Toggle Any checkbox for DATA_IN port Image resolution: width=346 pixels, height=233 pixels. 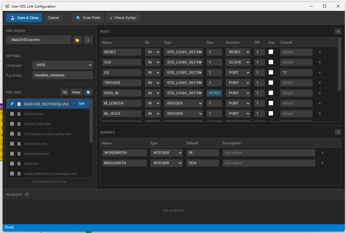click(x=271, y=93)
